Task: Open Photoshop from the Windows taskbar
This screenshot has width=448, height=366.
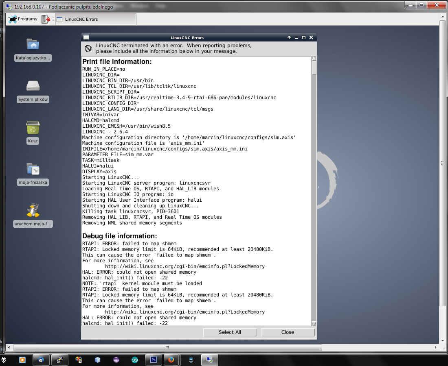Action: coord(154,360)
